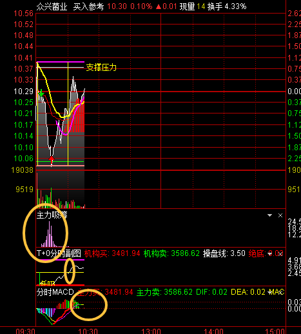Click the 支撑压力 label on chart

101,68
